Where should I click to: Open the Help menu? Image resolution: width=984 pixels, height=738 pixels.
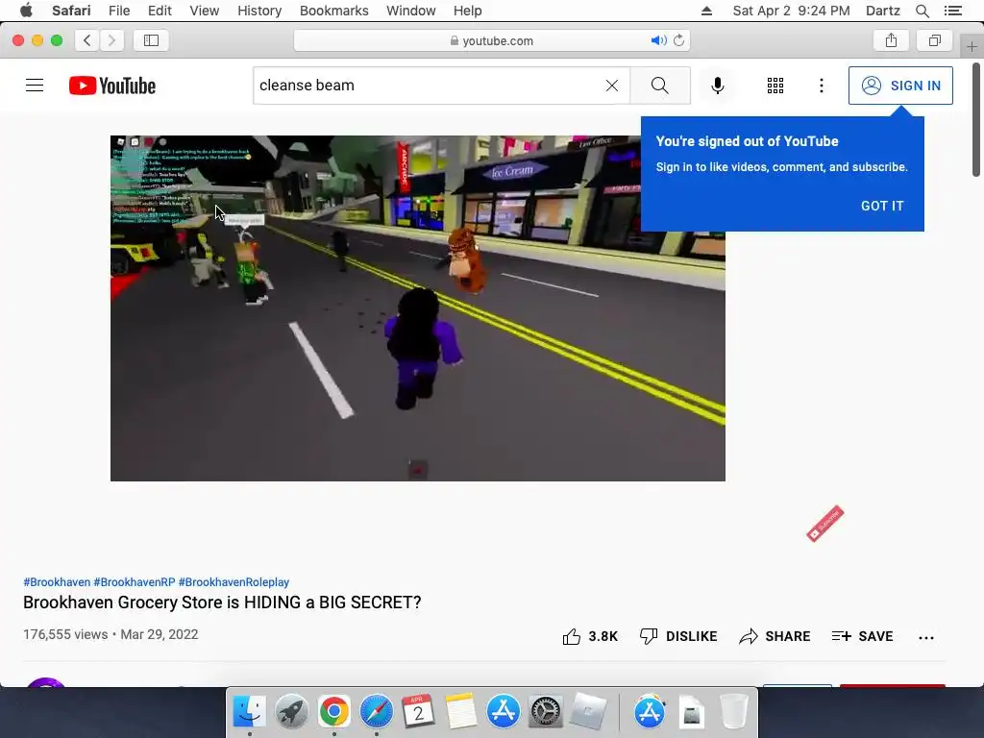coord(468,11)
